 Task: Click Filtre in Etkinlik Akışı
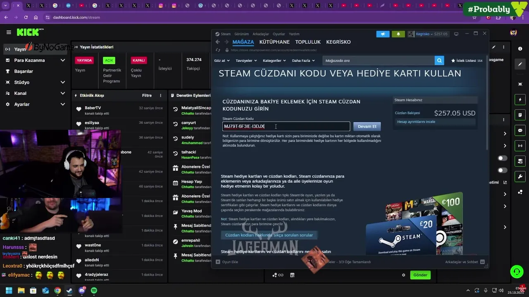[147, 95]
